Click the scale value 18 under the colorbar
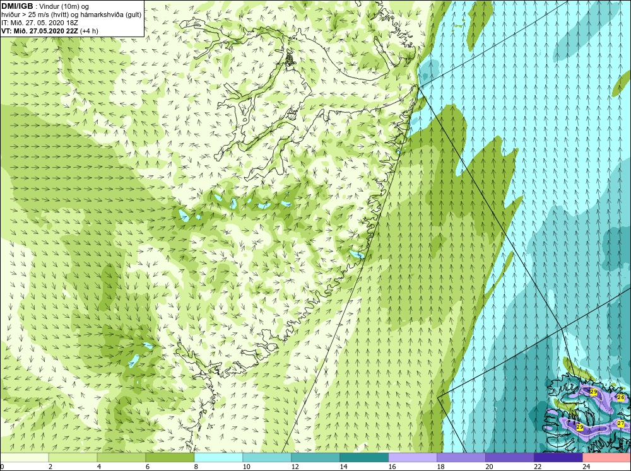 pyautogui.click(x=440, y=467)
